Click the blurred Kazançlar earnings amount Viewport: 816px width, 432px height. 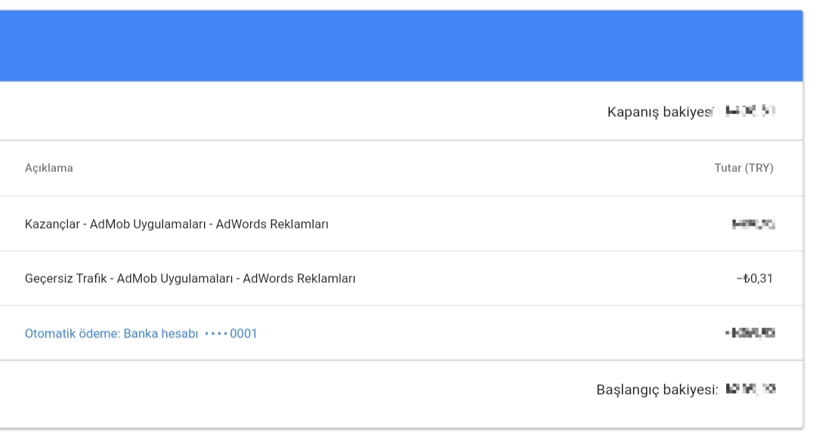click(x=753, y=224)
